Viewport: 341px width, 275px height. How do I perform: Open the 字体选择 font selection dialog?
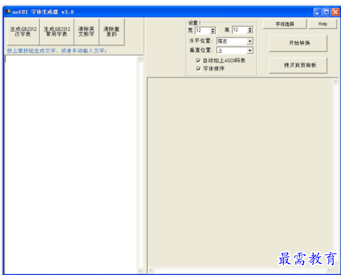(x=284, y=24)
